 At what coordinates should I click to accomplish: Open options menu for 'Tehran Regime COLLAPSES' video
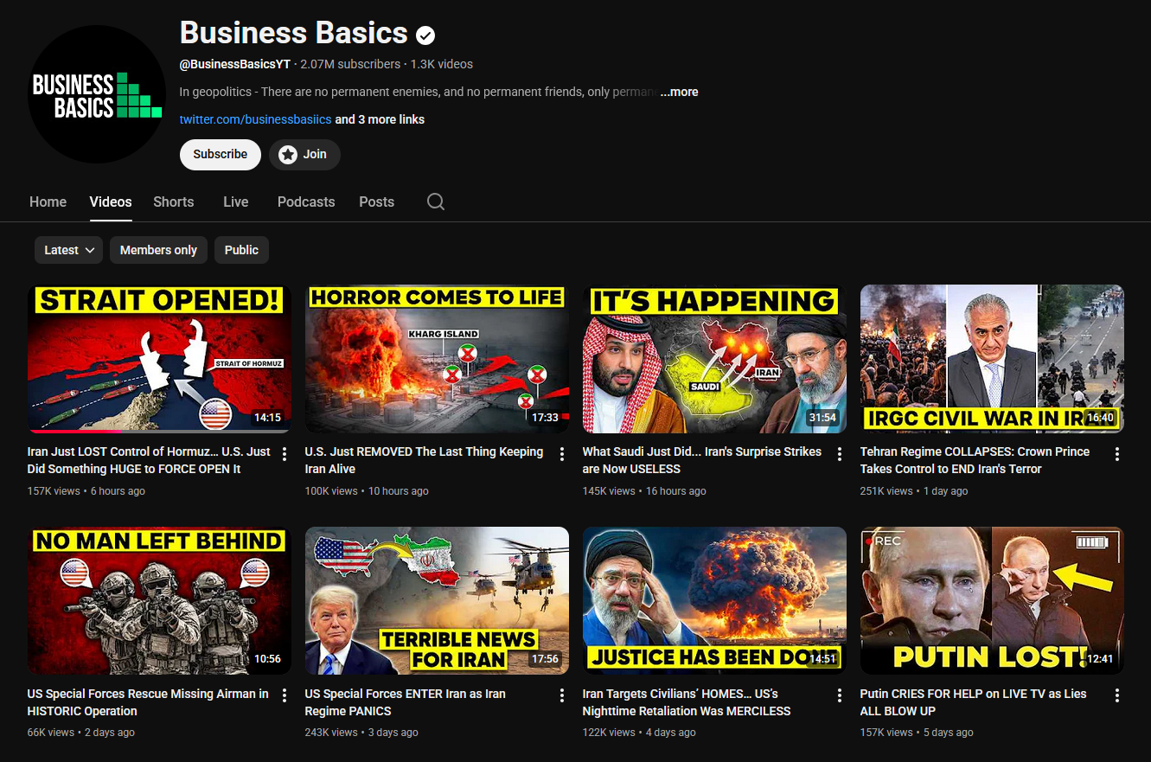click(1117, 454)
